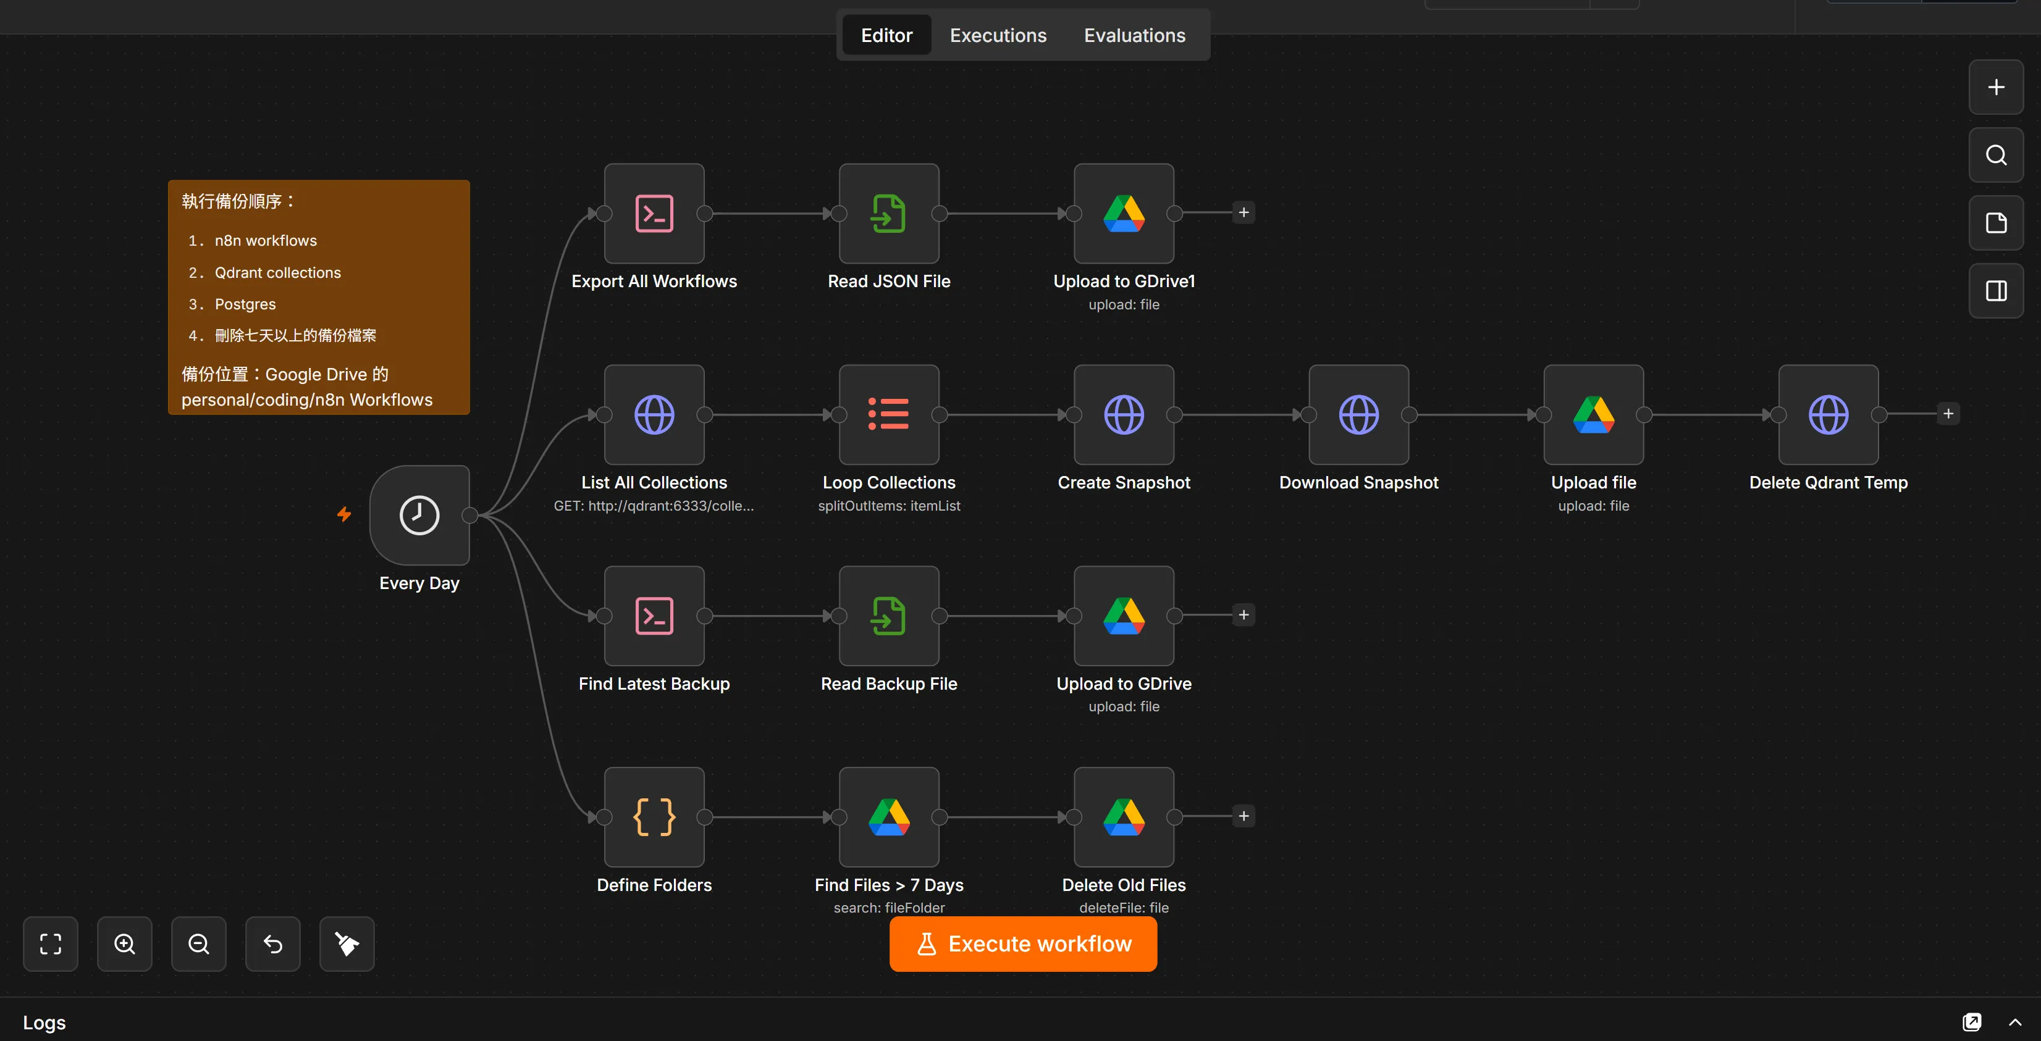Screen dimensions: 2041x1041
Task: Click the fit-to-view zoom icon
Action: tap(51, 943)
